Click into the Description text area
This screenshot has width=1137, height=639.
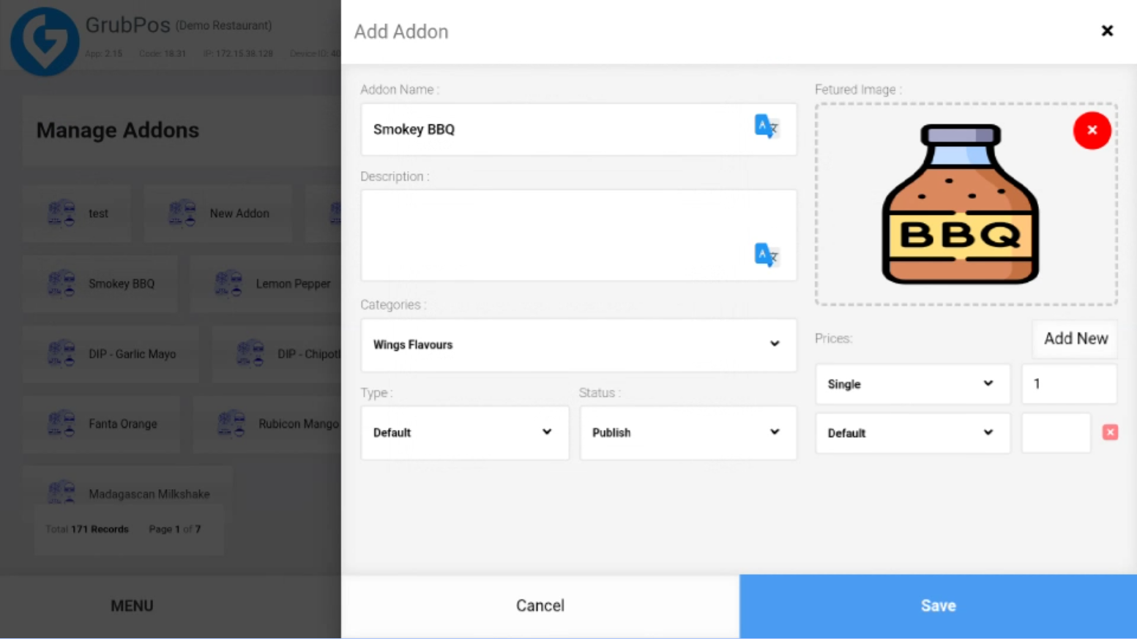pyautogui.click(x=578, y=235)
